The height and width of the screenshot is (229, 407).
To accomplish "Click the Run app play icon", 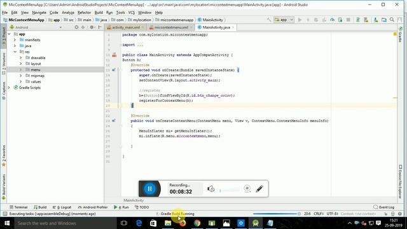I will pos(300,20).
